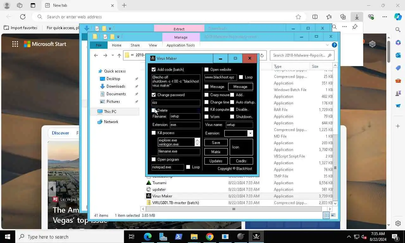Switch to the Home ribbon tab
The image size is (405, 243).
tap(116, 45)
